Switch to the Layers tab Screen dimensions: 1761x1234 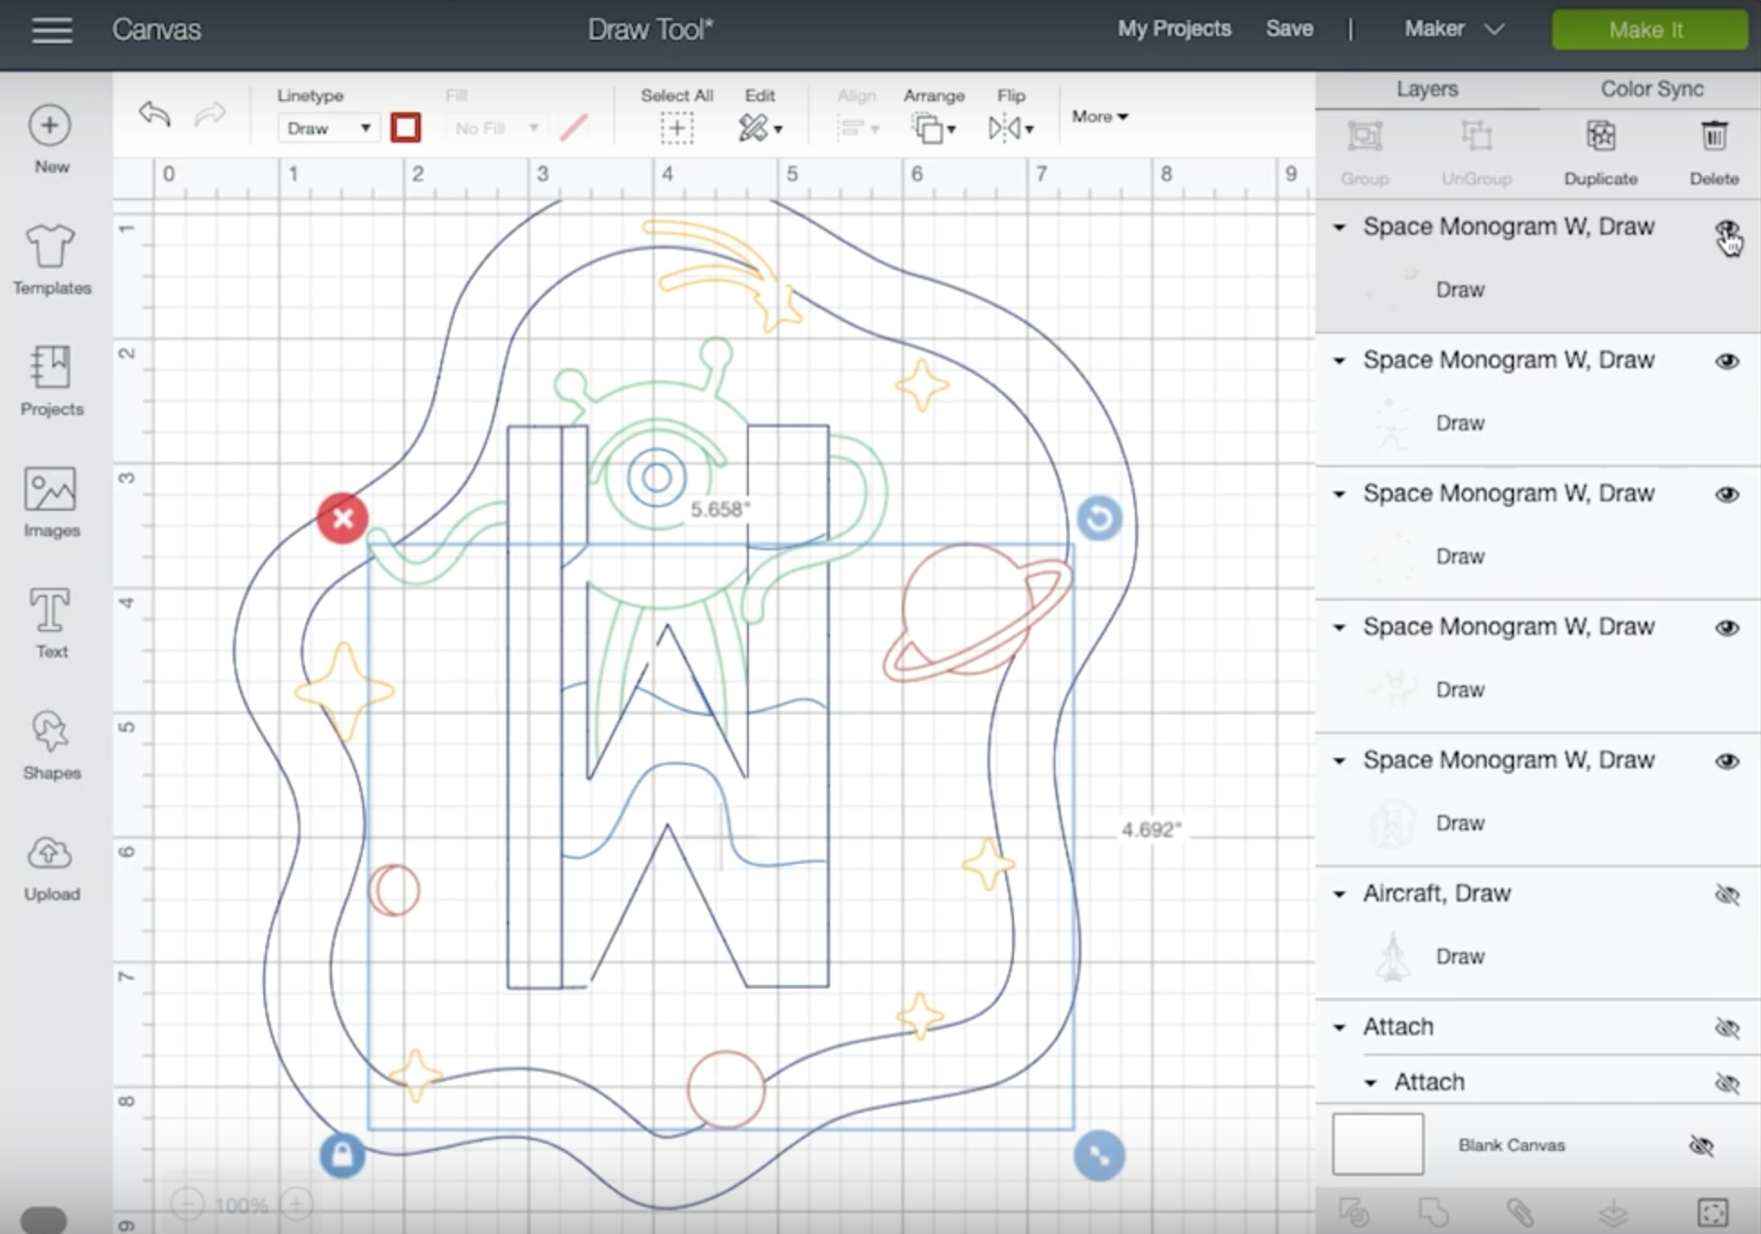pos(1427,89)
